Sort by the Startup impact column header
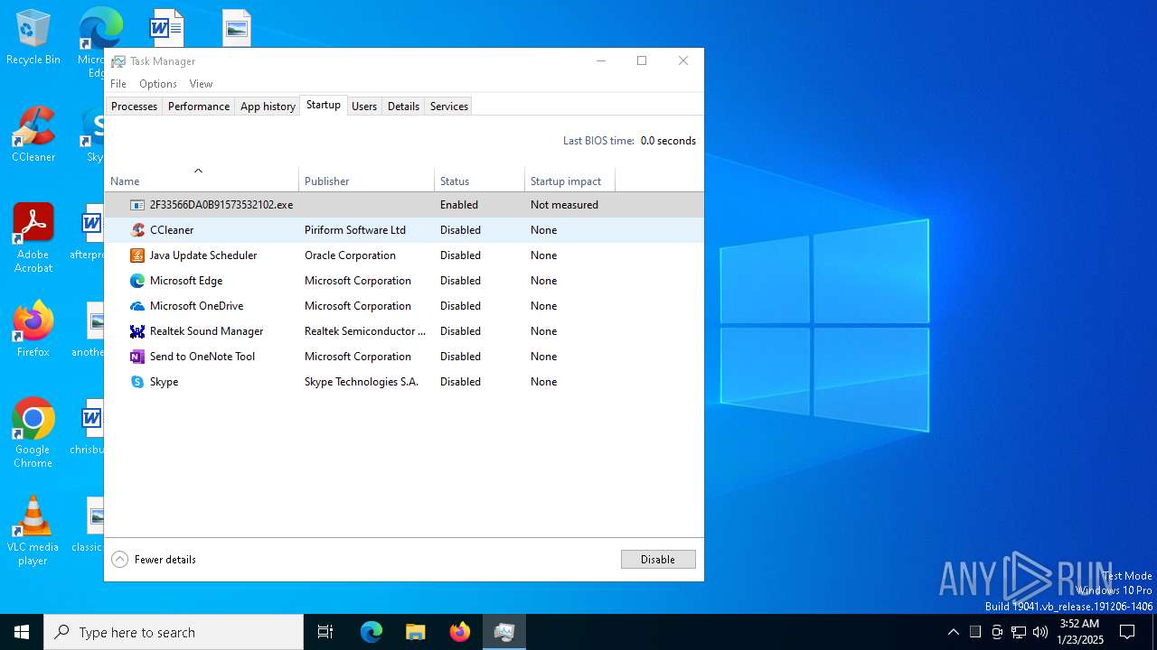 570,181
